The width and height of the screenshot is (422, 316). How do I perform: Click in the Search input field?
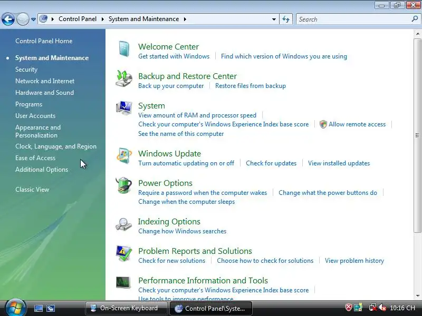(354, 19)
